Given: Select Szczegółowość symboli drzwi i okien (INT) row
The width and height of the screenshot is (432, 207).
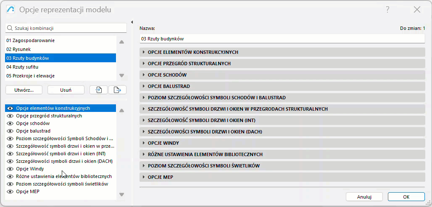Looking at the screenshot, I should pyautogui.click(x=61, y=154).
